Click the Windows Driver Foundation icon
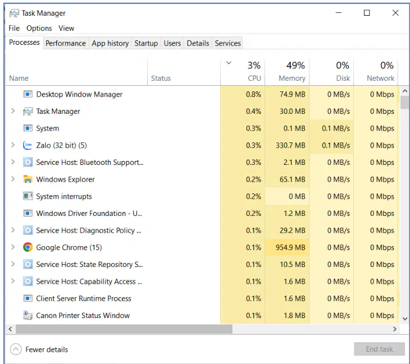Screen dimensions: 410x364 tap(28, 213)
